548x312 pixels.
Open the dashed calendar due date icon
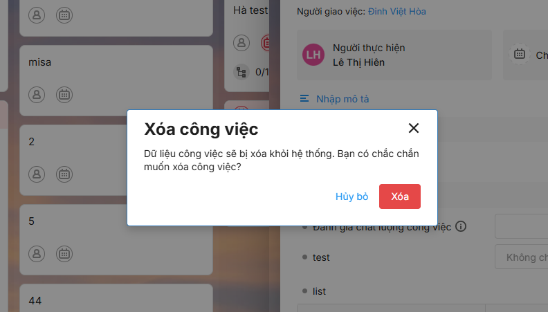[x=520, y=54]
